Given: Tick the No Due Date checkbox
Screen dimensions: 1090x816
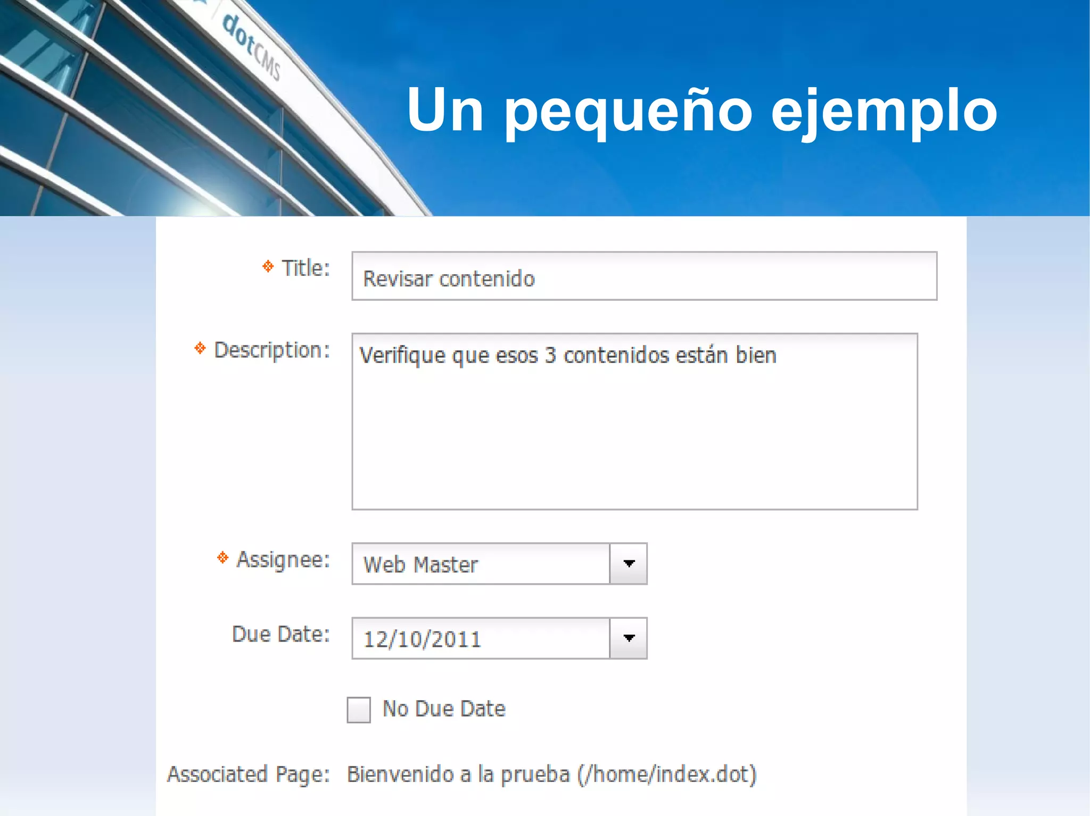Looking at the screenshot, I should (359, 710).
